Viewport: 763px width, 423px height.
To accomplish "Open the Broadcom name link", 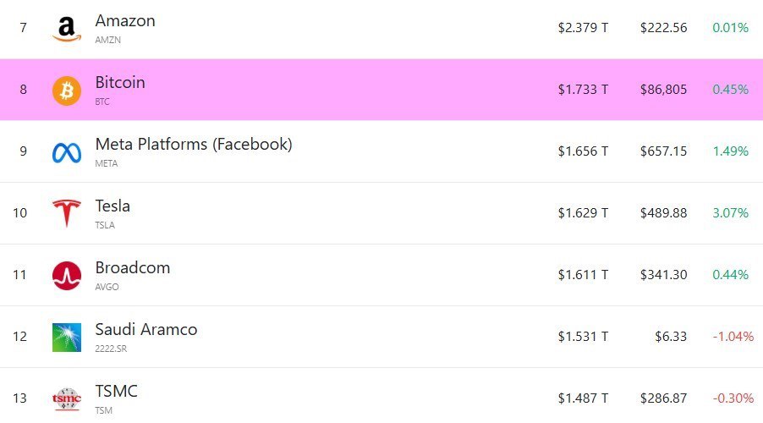I will (133, 267).
